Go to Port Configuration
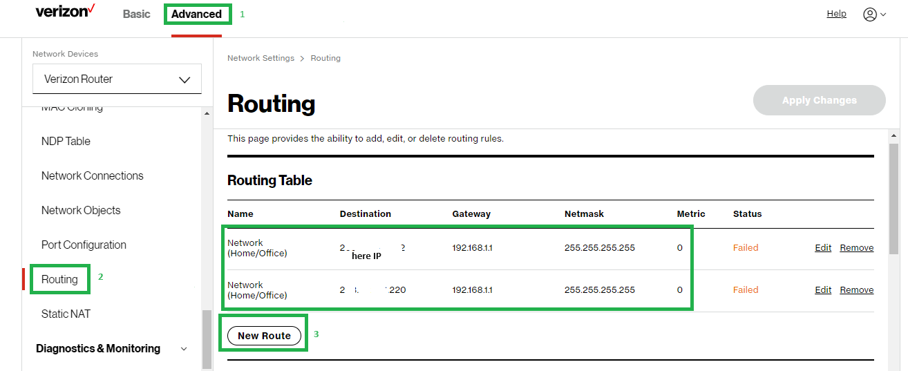This screenshot has width=908, height=371. (x=84, y=245)
